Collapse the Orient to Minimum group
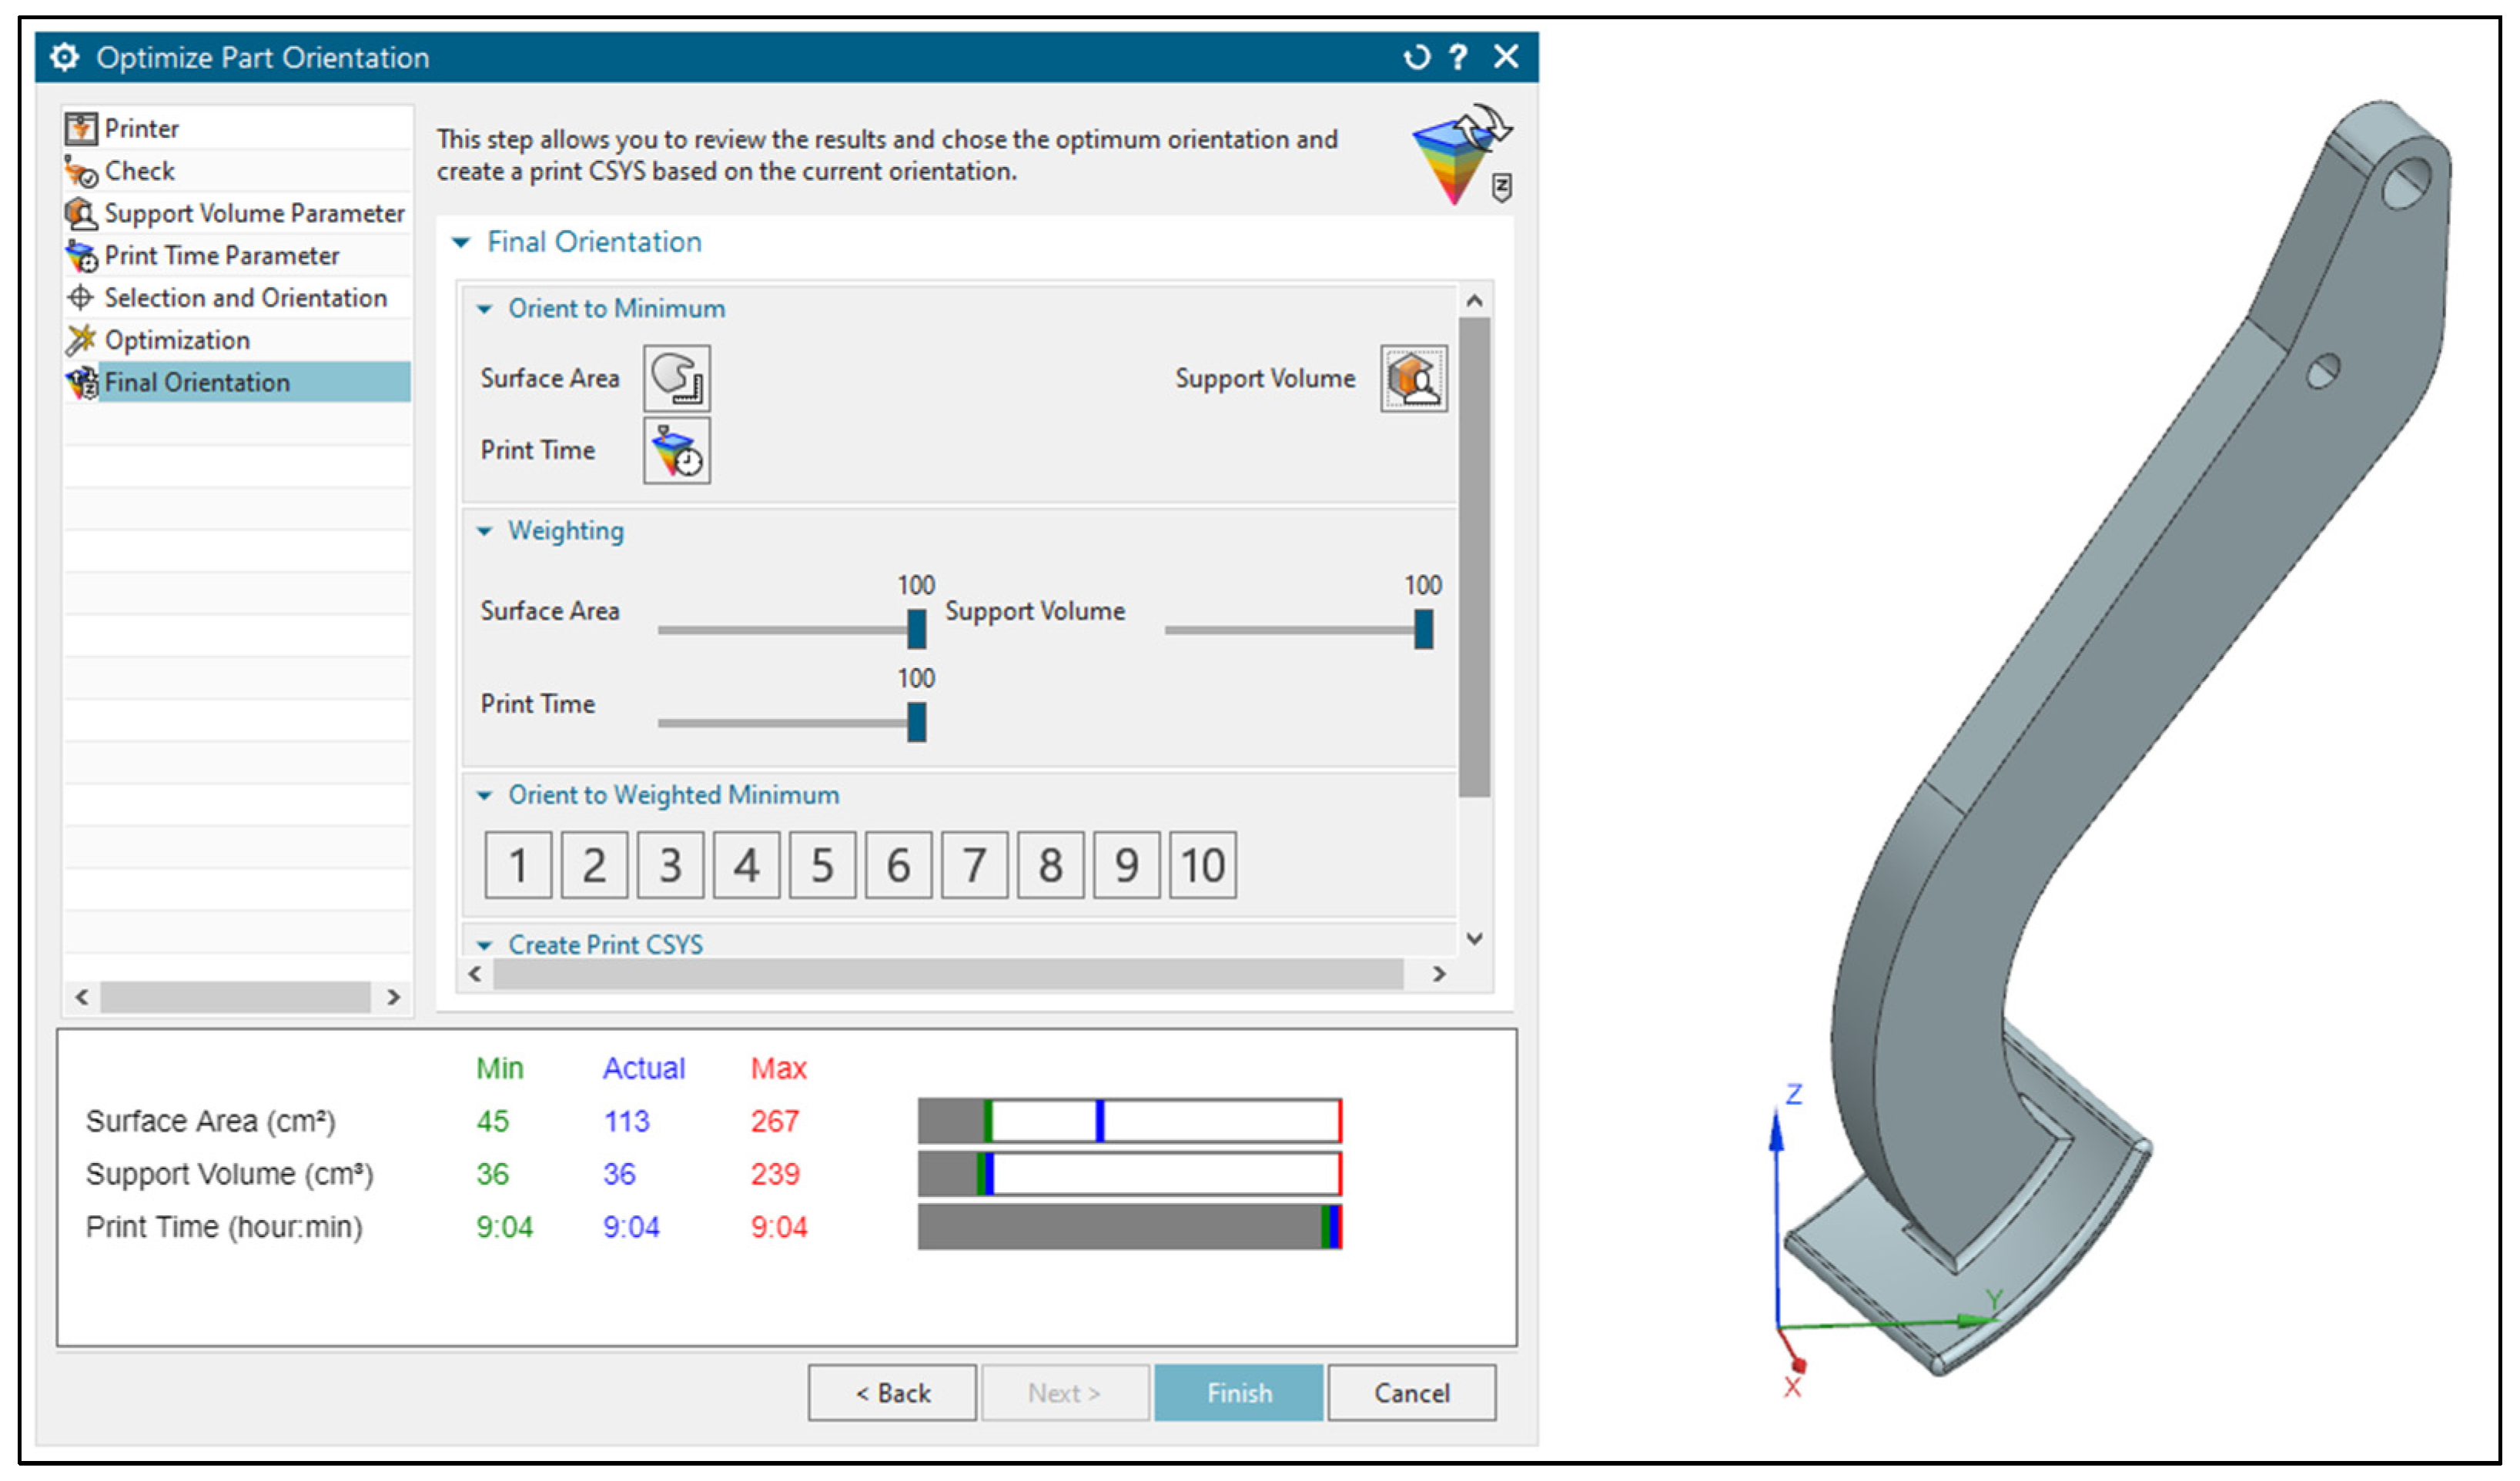 [x=485, y=309]
